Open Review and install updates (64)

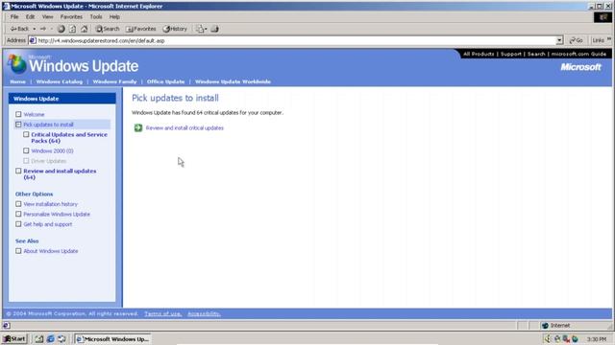(x=60, y=174)
